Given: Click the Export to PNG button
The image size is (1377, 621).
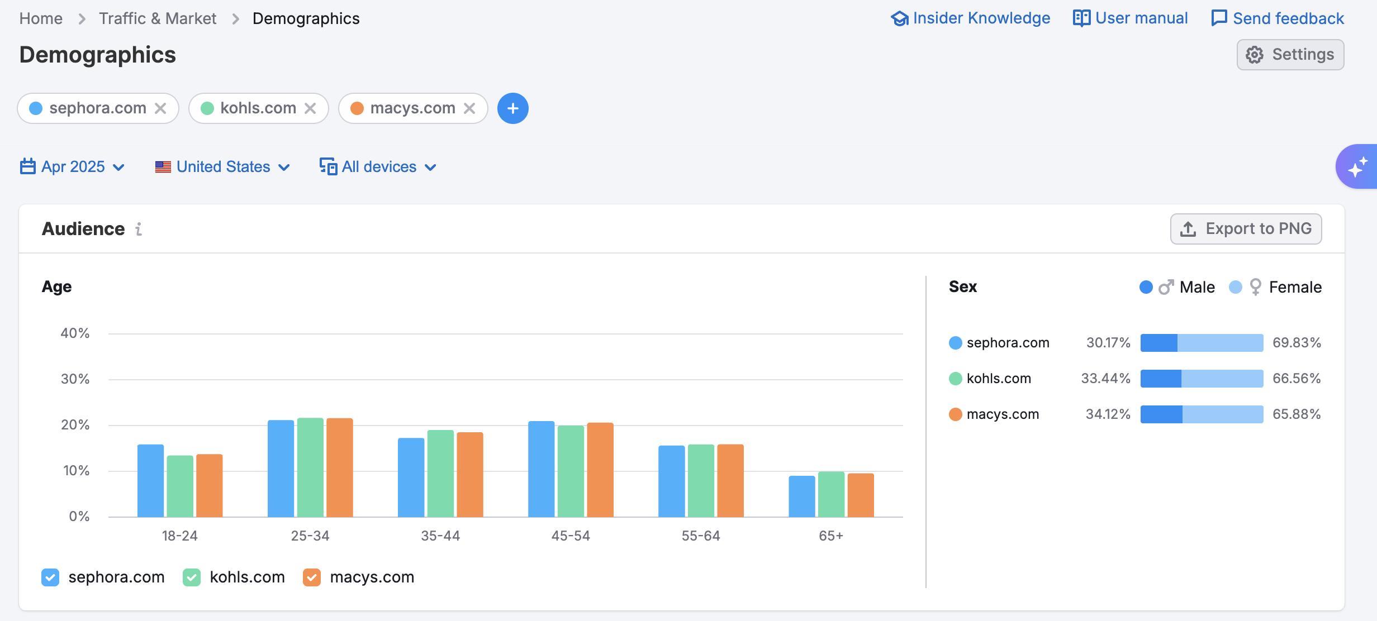Looking at the screenshot, I should click(x=1246, y=229).
